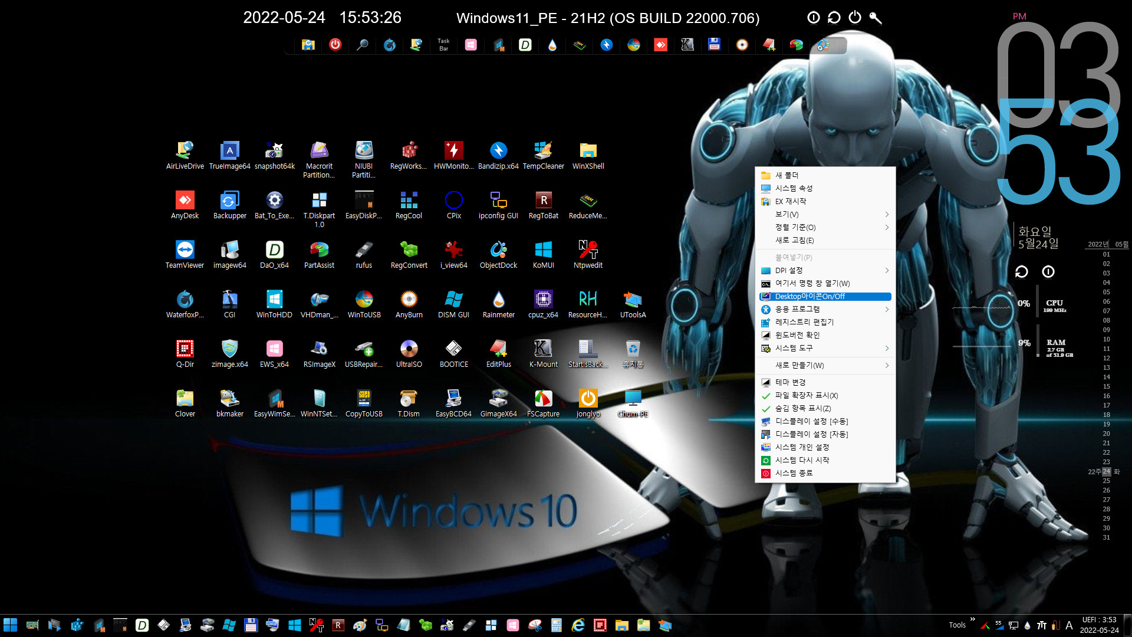
Task: Choose 시스템 속성 in context menu
Action: coord(825,188)
